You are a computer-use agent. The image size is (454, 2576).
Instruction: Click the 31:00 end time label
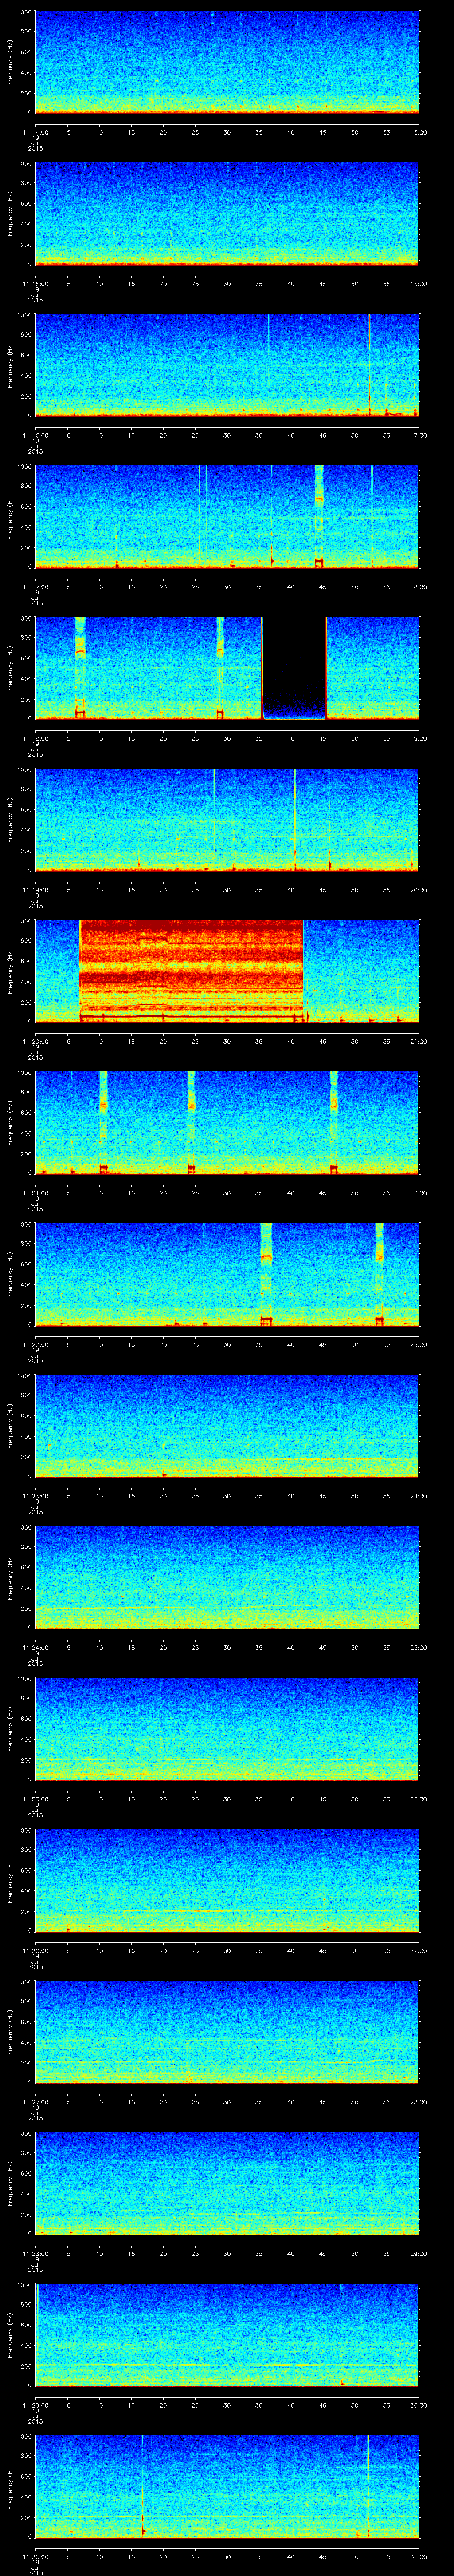pos(418,2557)
